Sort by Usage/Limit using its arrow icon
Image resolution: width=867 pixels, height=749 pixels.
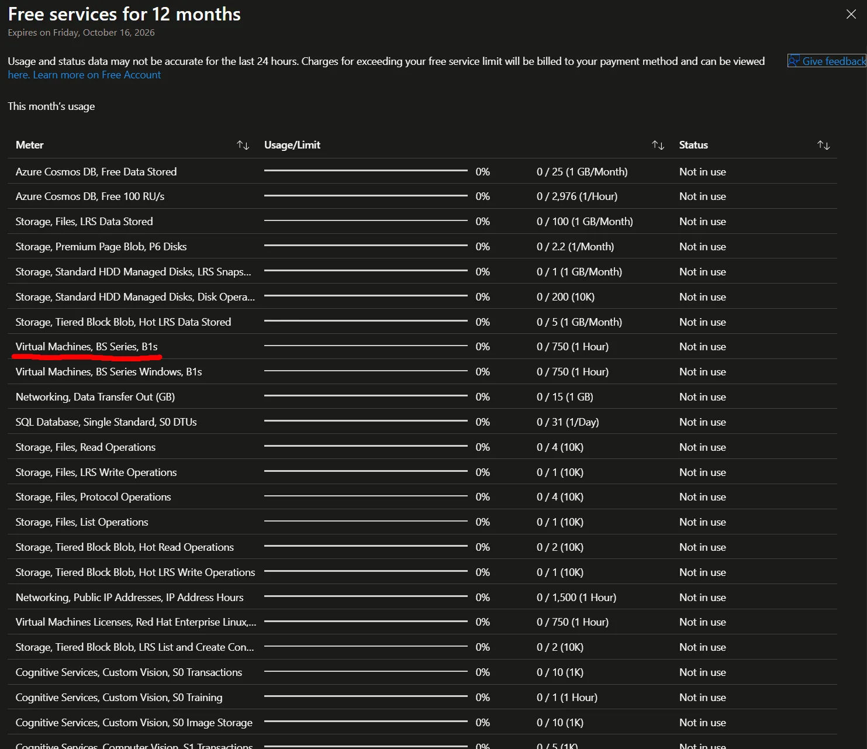658,145
